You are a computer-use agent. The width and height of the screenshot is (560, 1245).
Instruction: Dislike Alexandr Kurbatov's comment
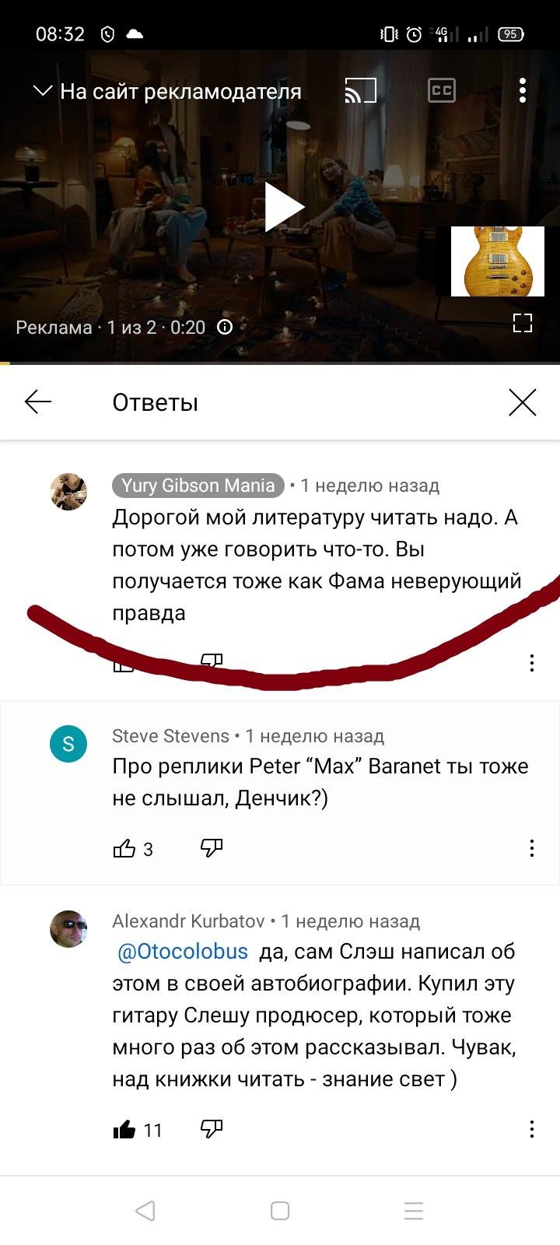(212, 1130)
